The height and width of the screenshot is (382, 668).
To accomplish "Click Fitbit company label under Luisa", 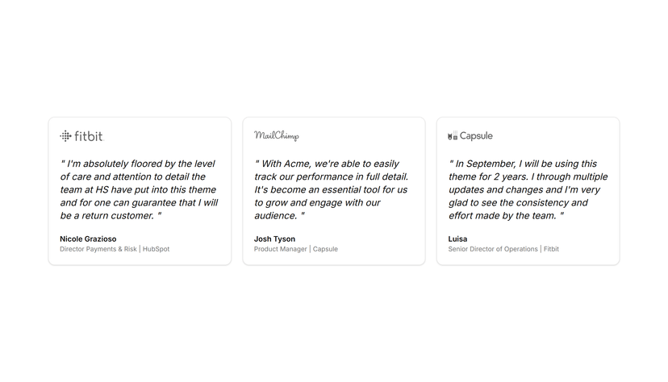I will (551, 249).
